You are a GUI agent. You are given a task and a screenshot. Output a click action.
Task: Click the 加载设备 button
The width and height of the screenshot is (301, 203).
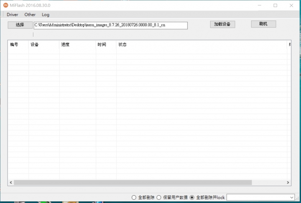point(222,24)
